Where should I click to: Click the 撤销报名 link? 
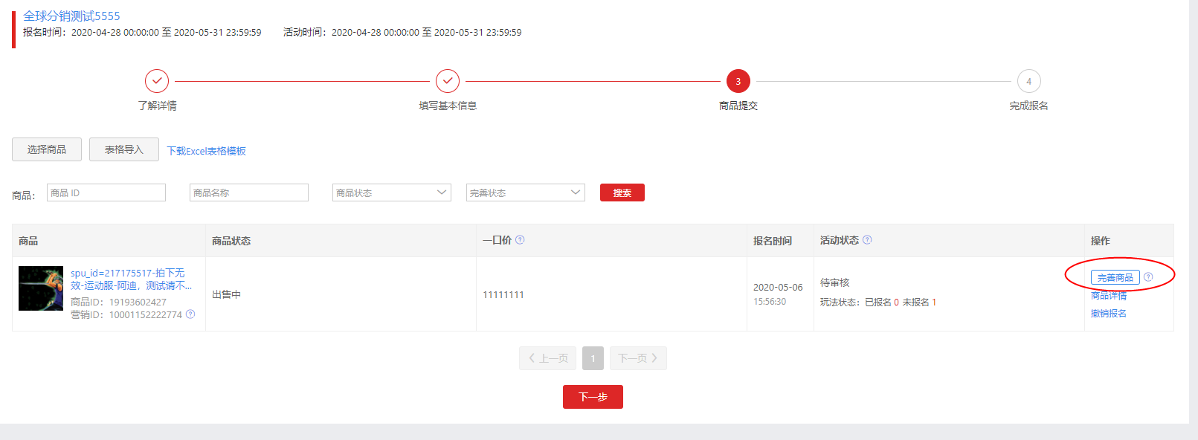pos(1108,314)
